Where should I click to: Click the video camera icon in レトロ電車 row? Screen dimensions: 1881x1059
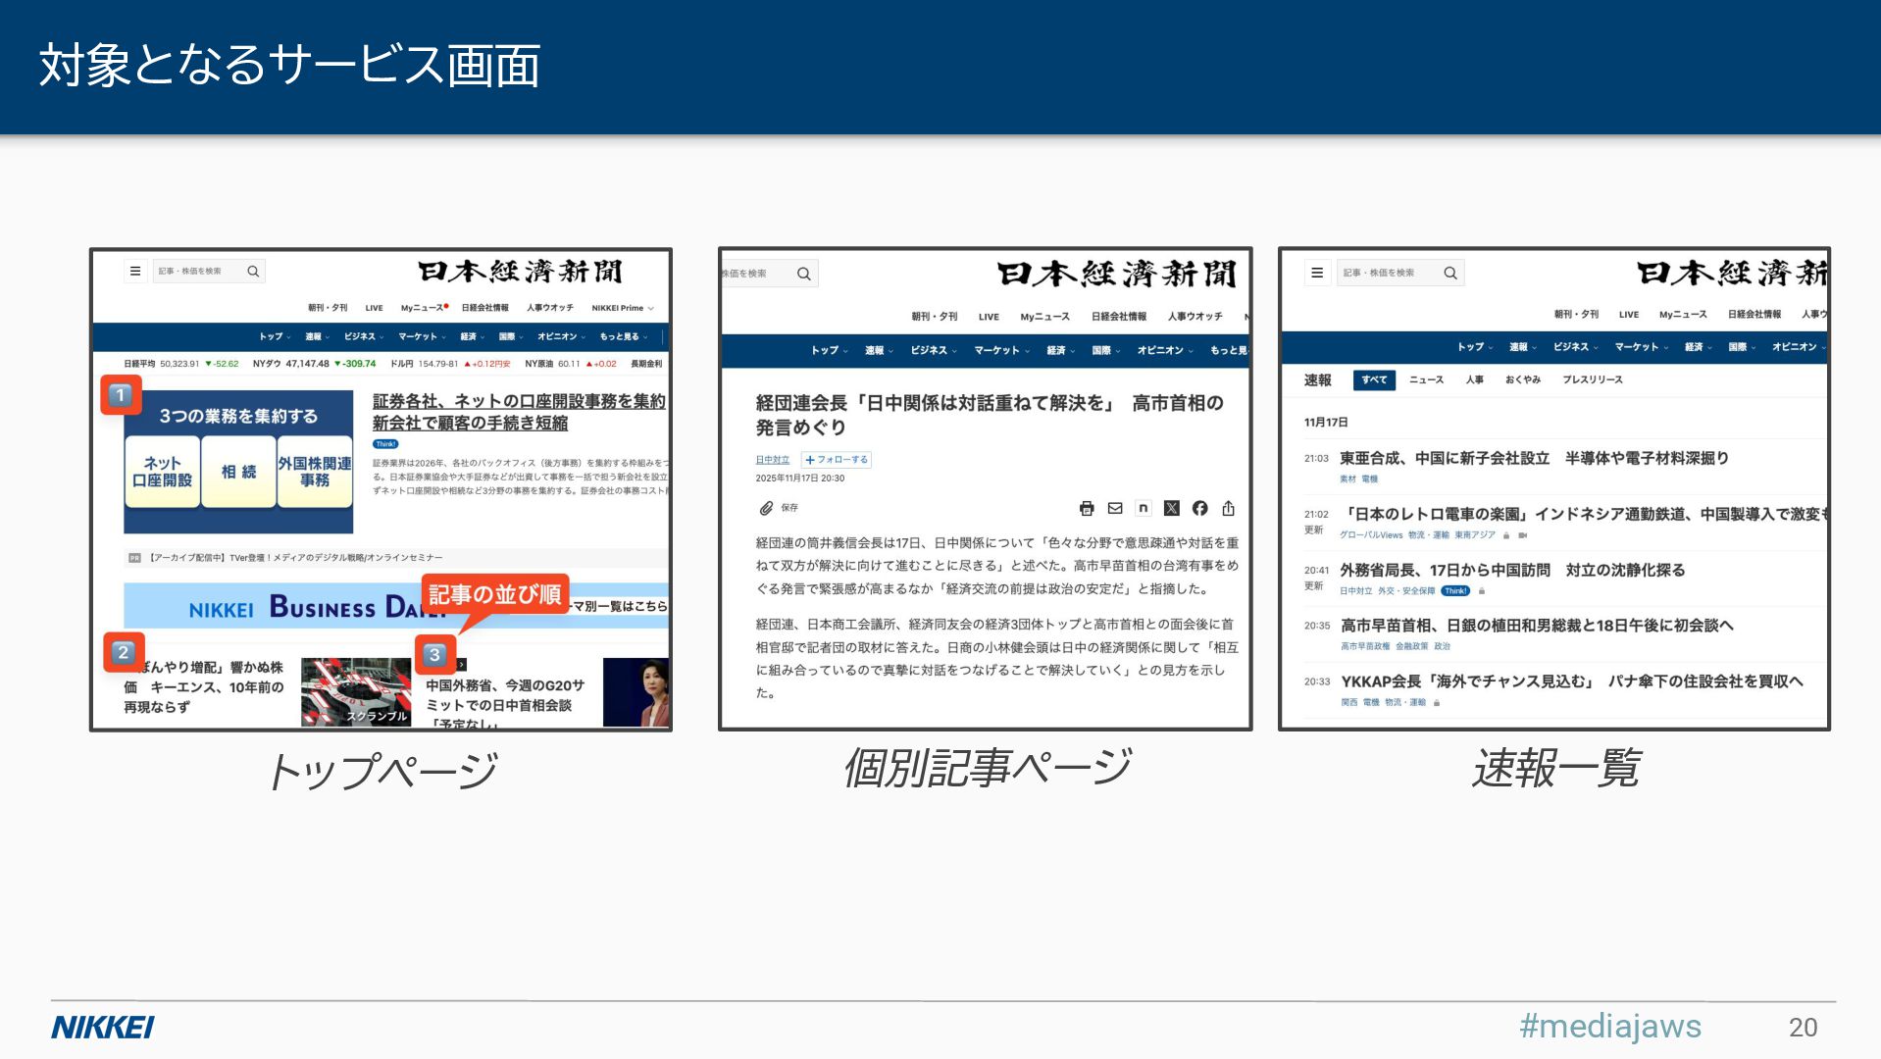point(1522,535)
